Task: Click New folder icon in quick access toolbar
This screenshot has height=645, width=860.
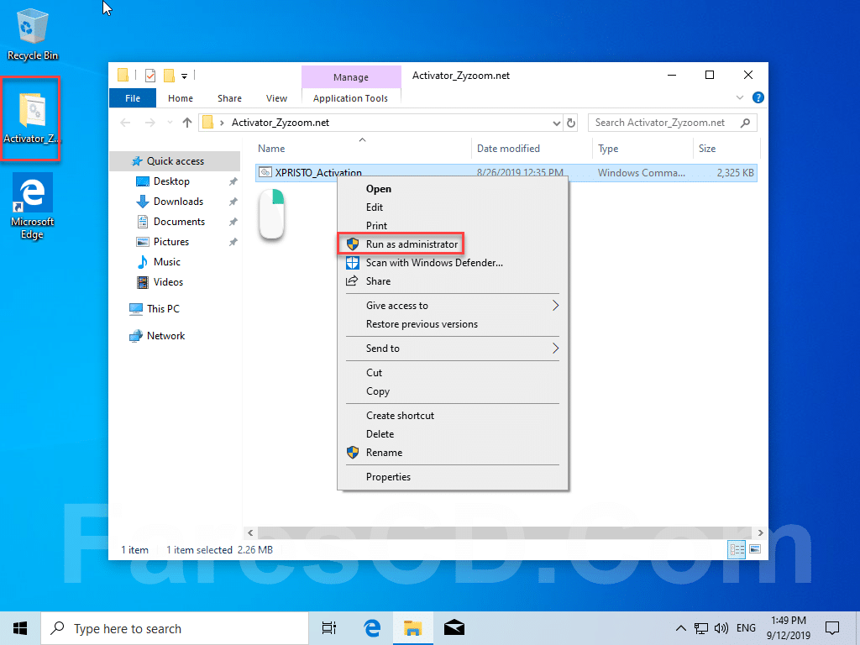Action: (170, 76)
